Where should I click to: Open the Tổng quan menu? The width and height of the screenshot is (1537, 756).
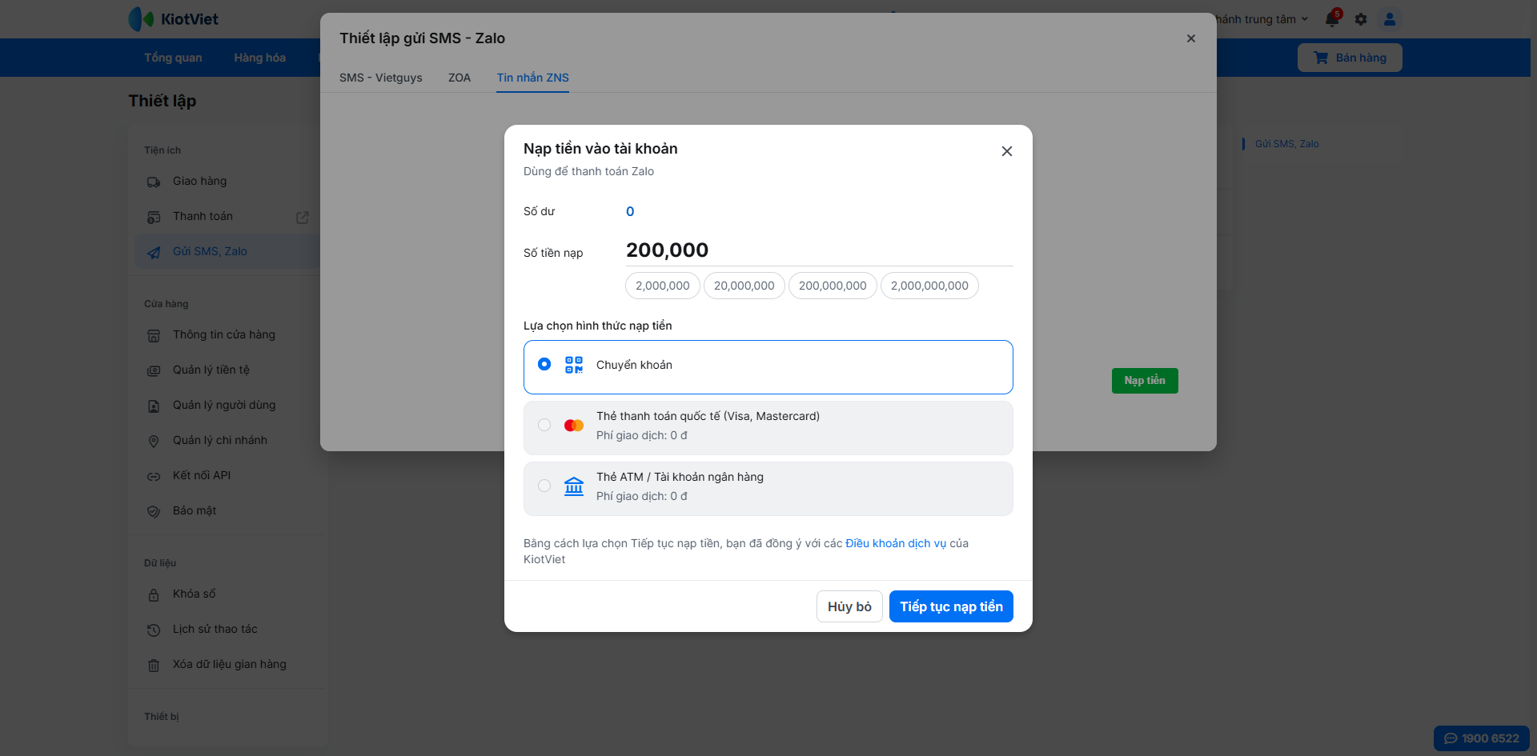[x=173, y=58]
